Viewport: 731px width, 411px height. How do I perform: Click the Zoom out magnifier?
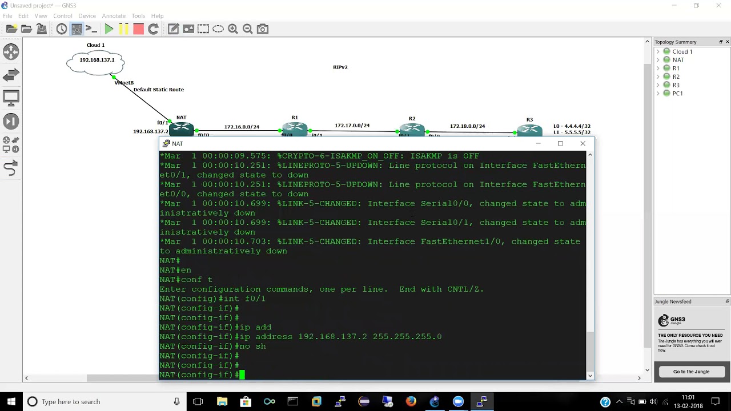point(248,29)
